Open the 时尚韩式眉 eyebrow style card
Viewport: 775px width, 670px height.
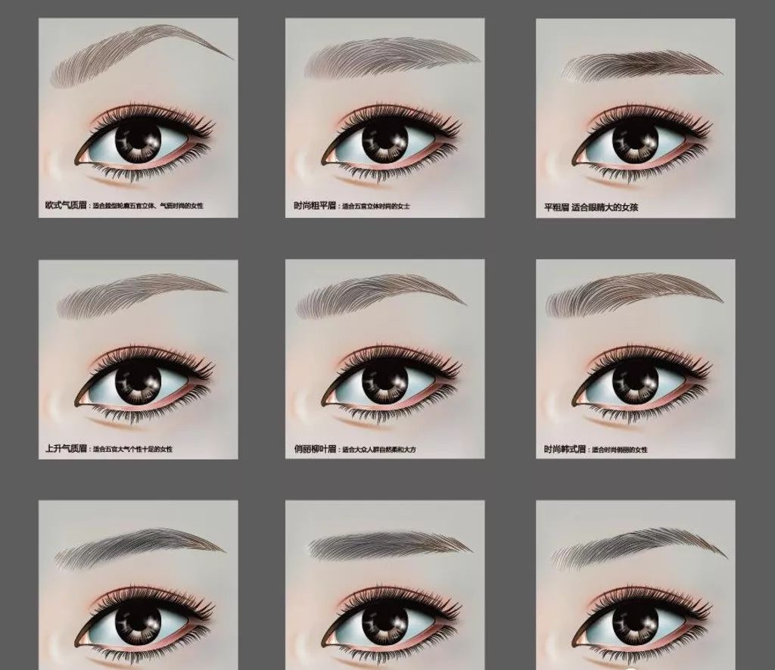pyautogui.click(x=635, y=359)
